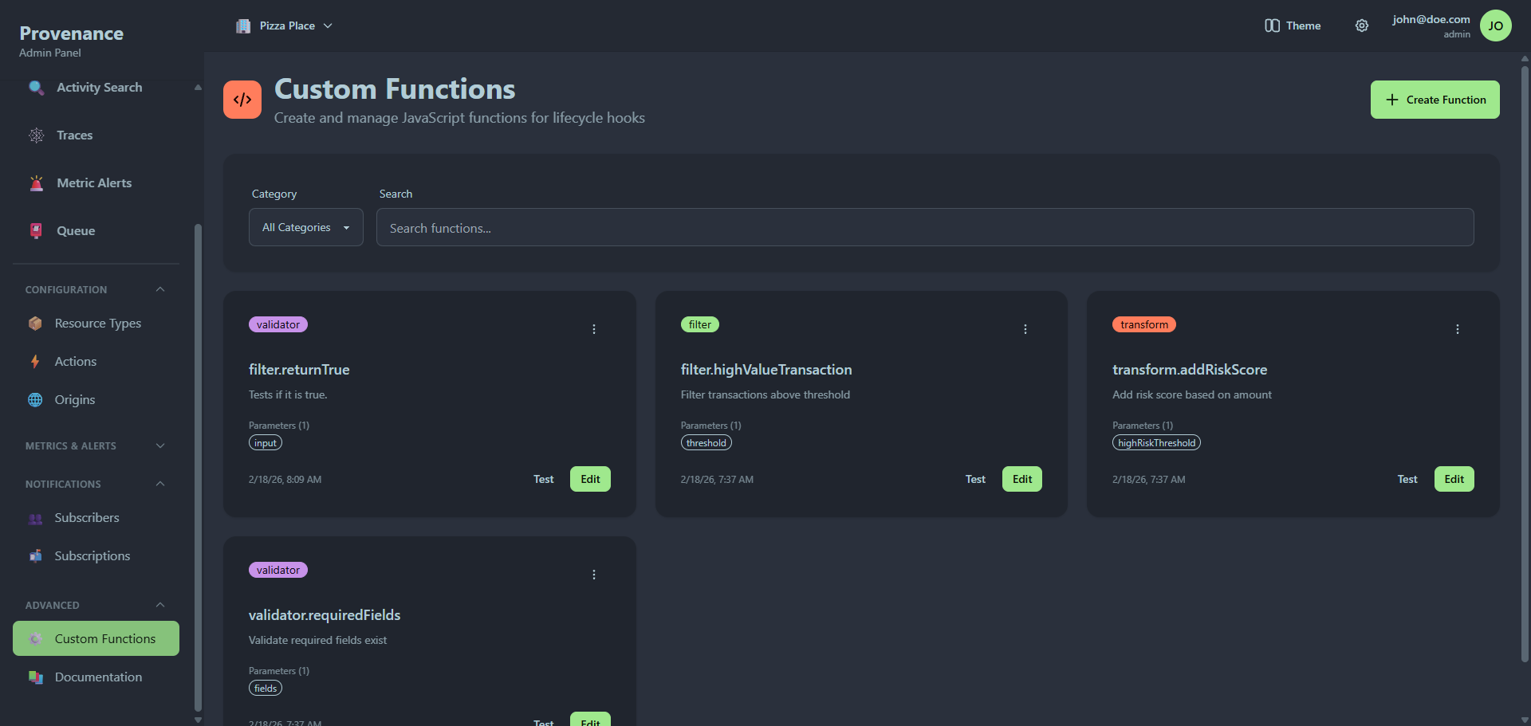
Task: Click the Traces icon in the sidebar
Action: (36, 135)
